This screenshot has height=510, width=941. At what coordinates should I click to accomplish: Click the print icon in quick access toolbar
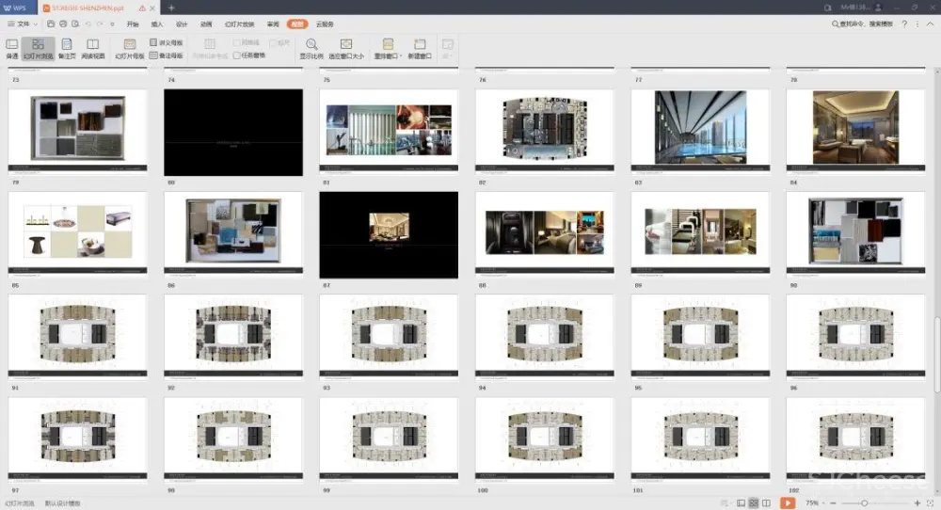(x=63, y=24)
